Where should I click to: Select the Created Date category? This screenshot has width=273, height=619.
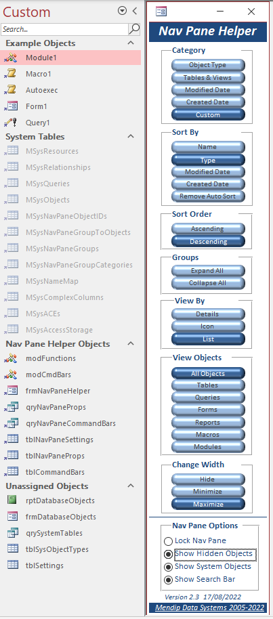tap(208, 102)
